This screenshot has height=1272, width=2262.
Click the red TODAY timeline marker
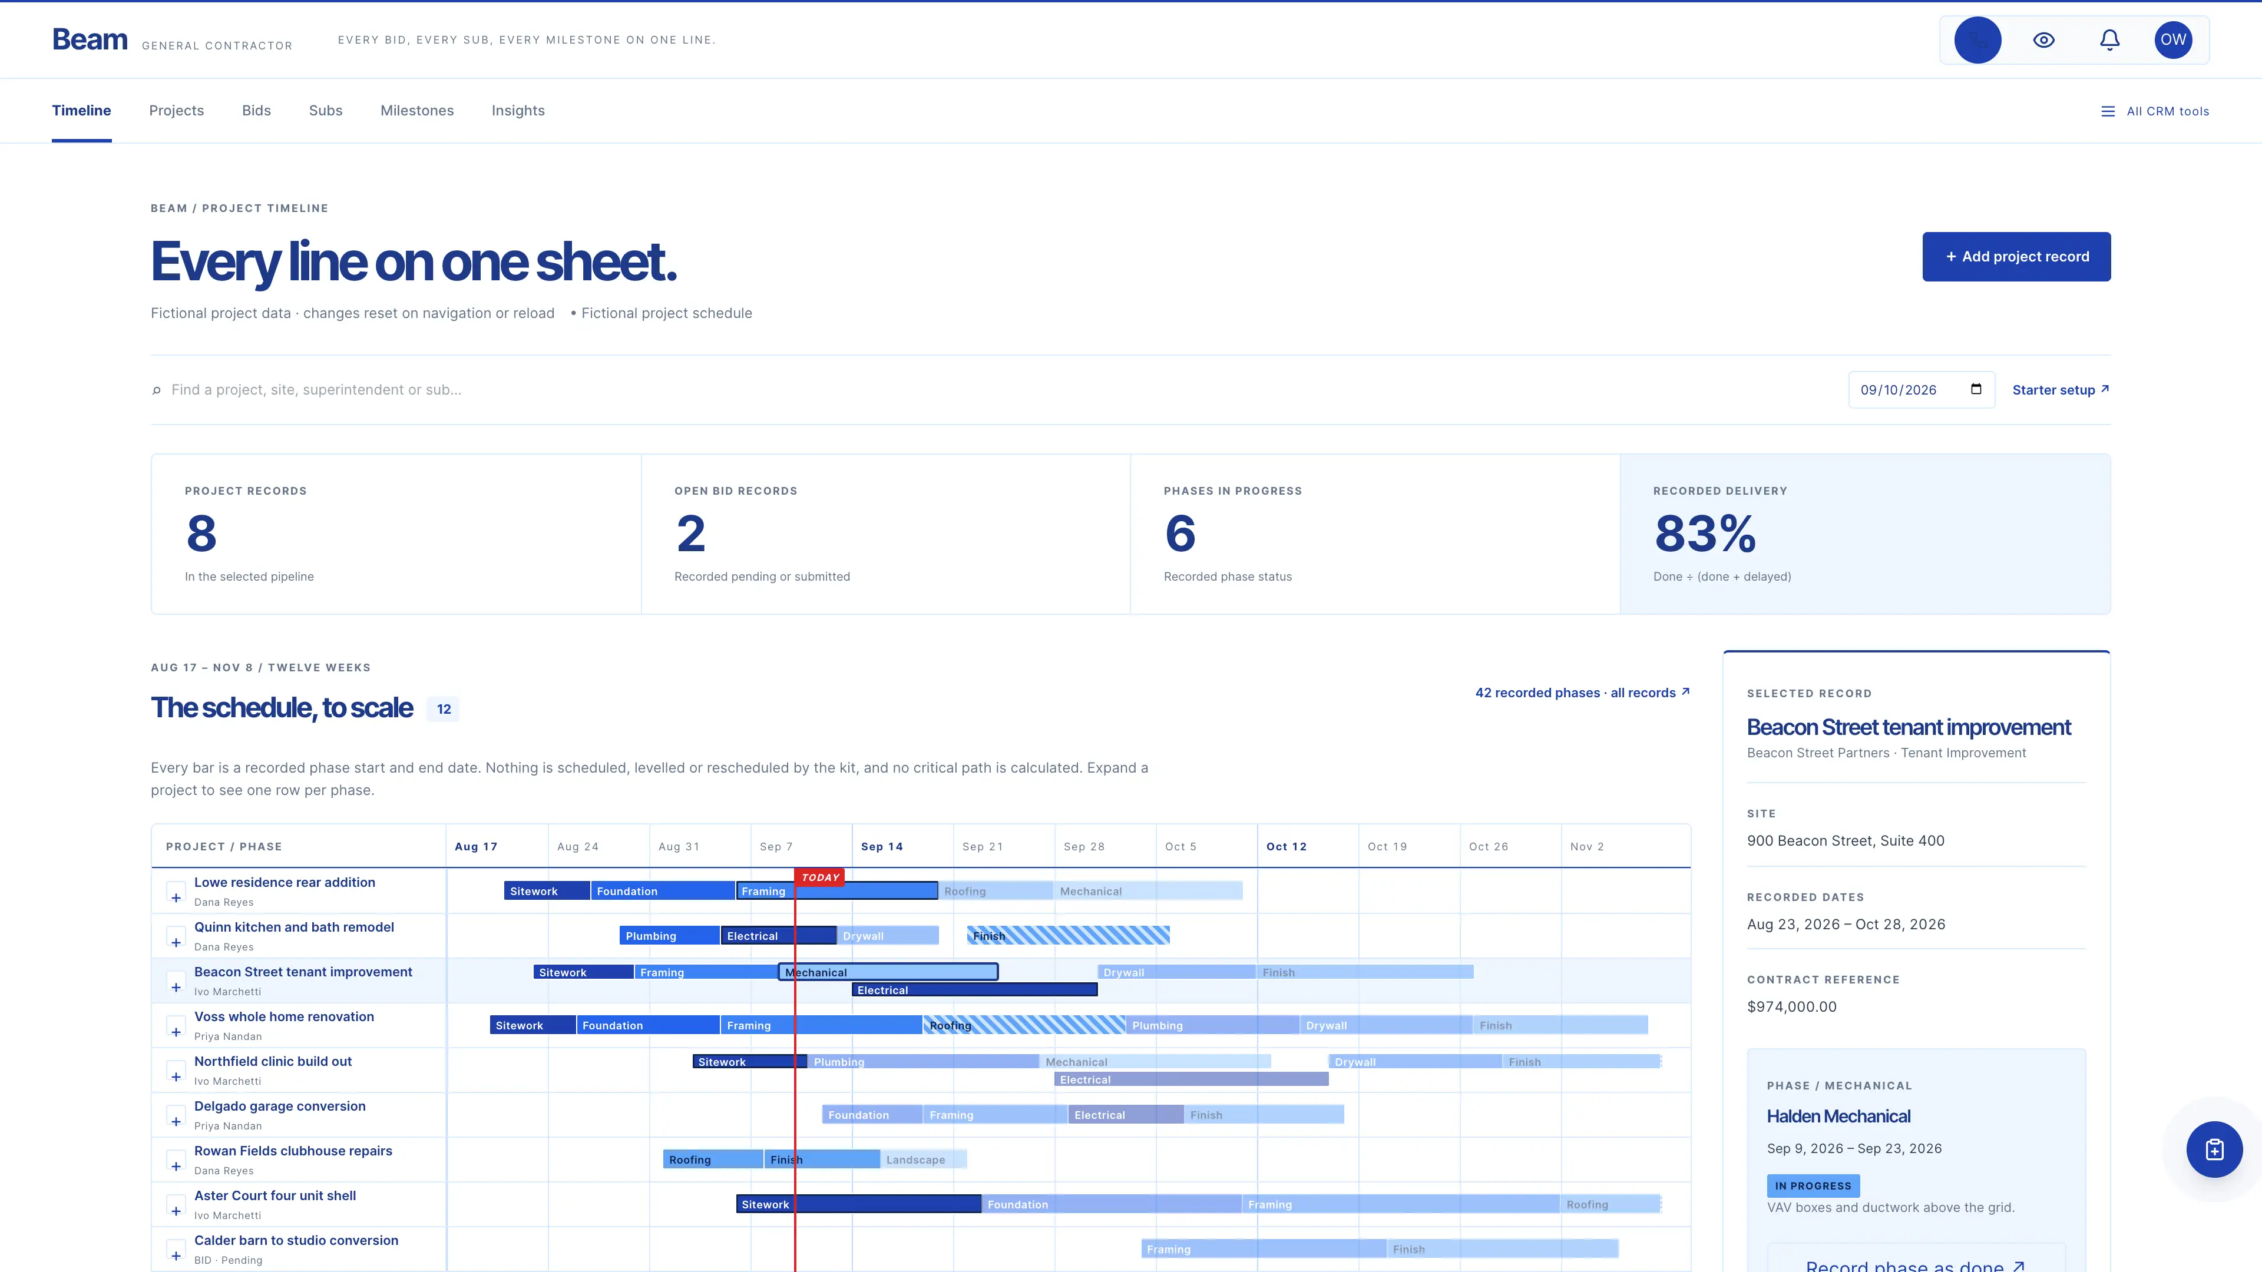pos(820,877)
